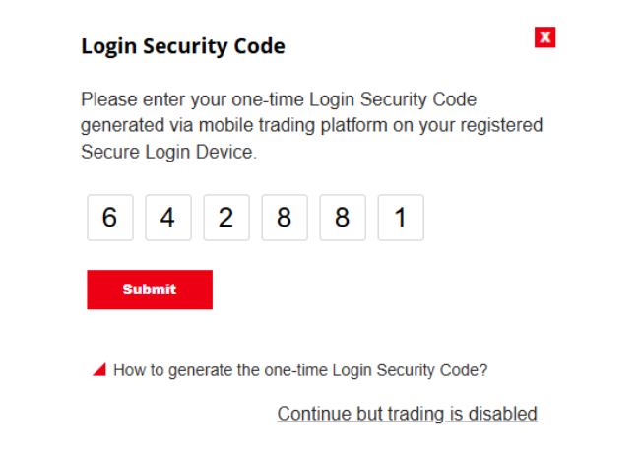Viewport: 640px width, 455px height.
Task: Close the Login Security Code dialog
Action: coord(545,37)
